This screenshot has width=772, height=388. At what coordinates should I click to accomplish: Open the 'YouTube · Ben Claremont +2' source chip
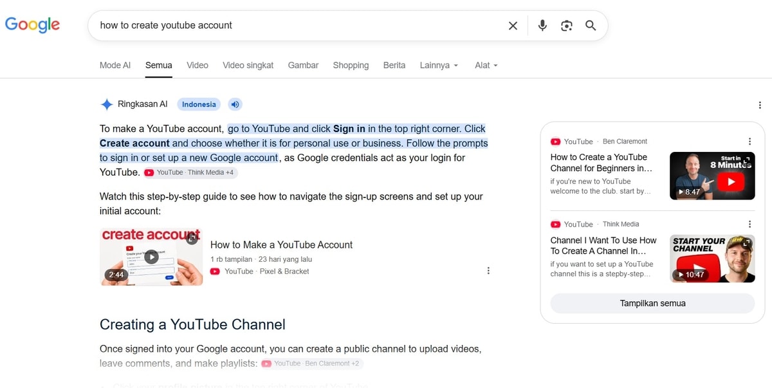(312, 364)
